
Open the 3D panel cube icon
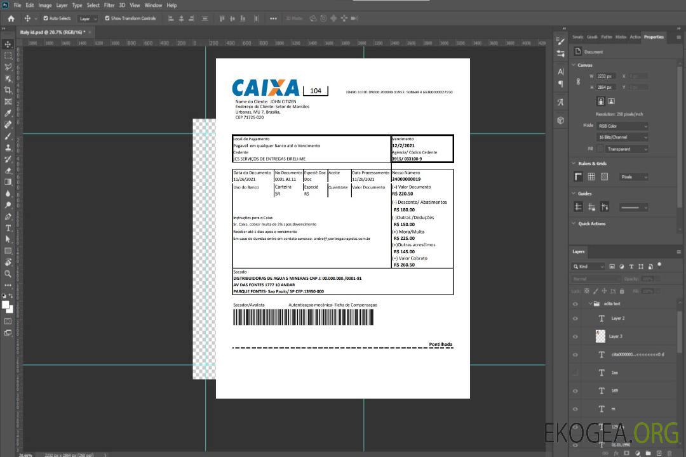click(x=561, y=120)
